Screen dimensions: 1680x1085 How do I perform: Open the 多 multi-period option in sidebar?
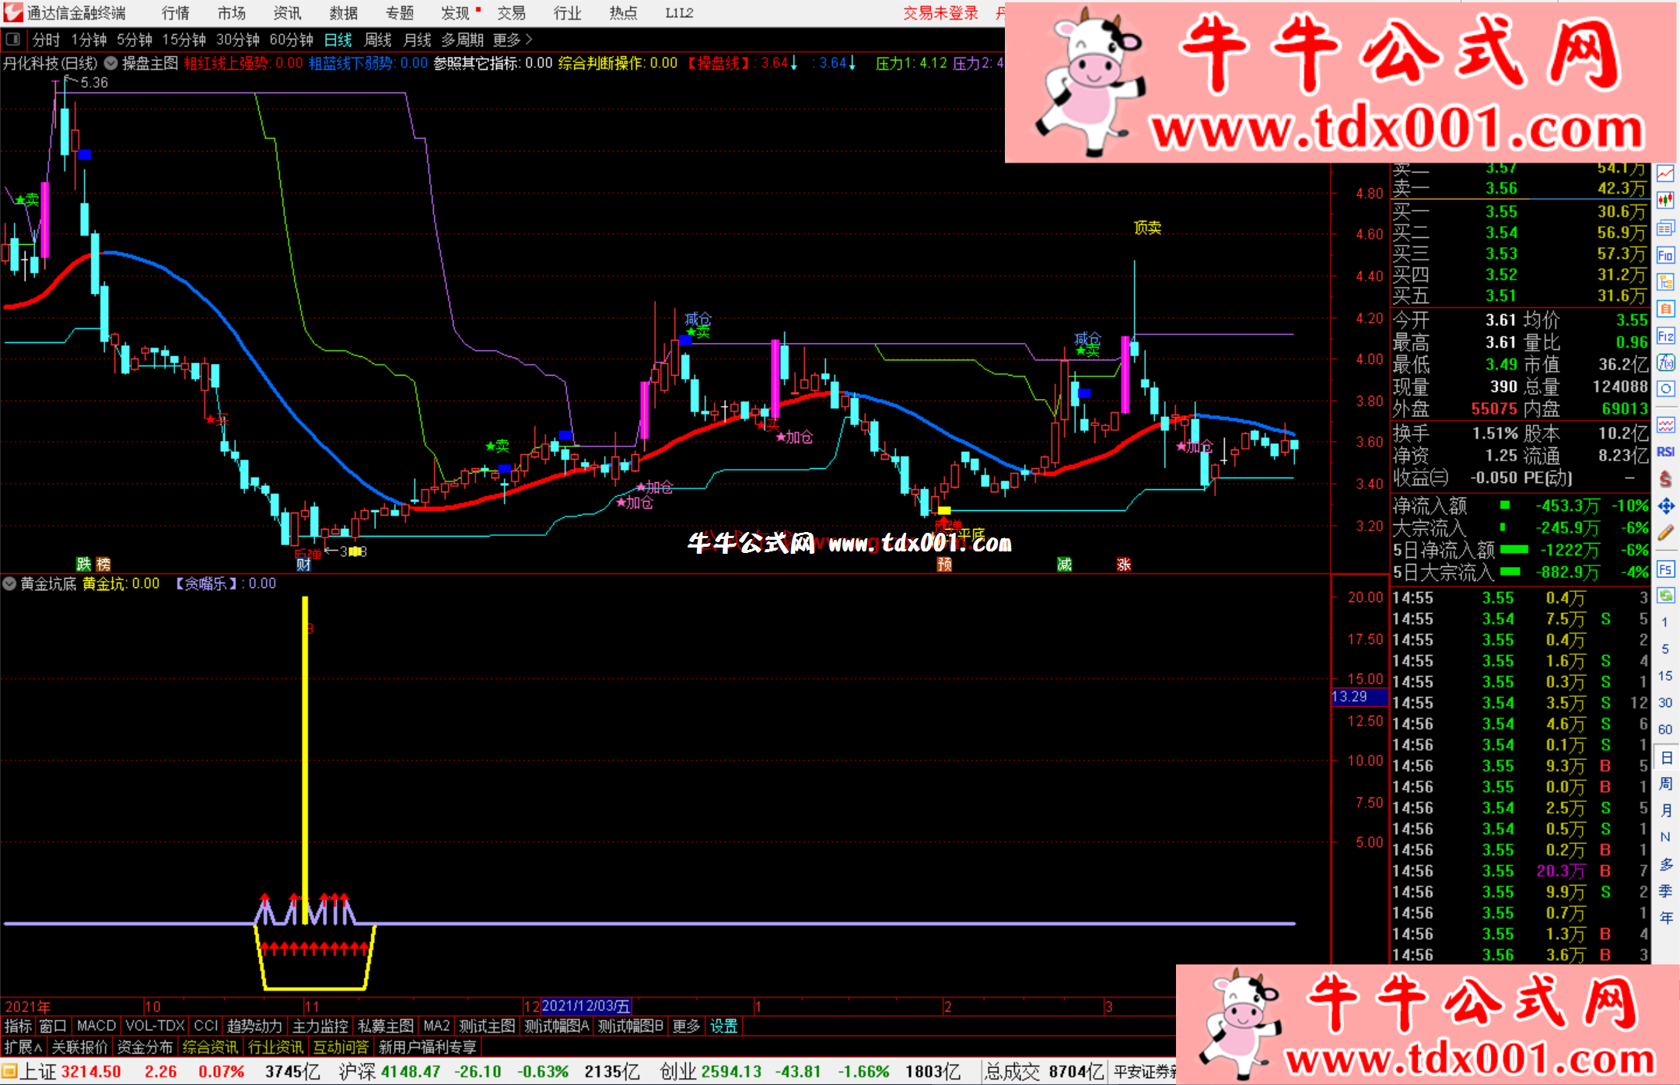tap(1665, 864)
